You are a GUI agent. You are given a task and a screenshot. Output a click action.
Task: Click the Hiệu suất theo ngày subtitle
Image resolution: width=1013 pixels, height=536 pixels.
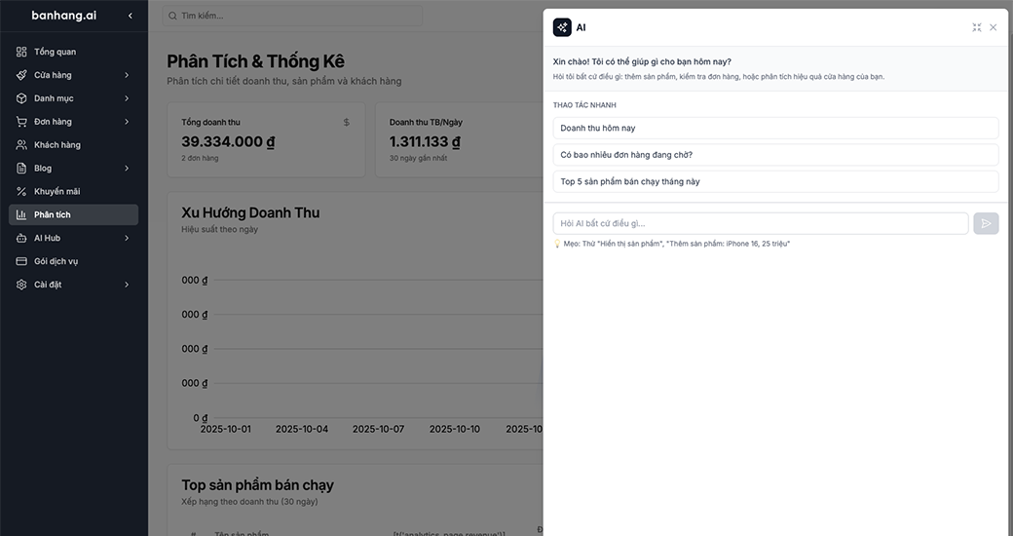(x=220, y=230)
